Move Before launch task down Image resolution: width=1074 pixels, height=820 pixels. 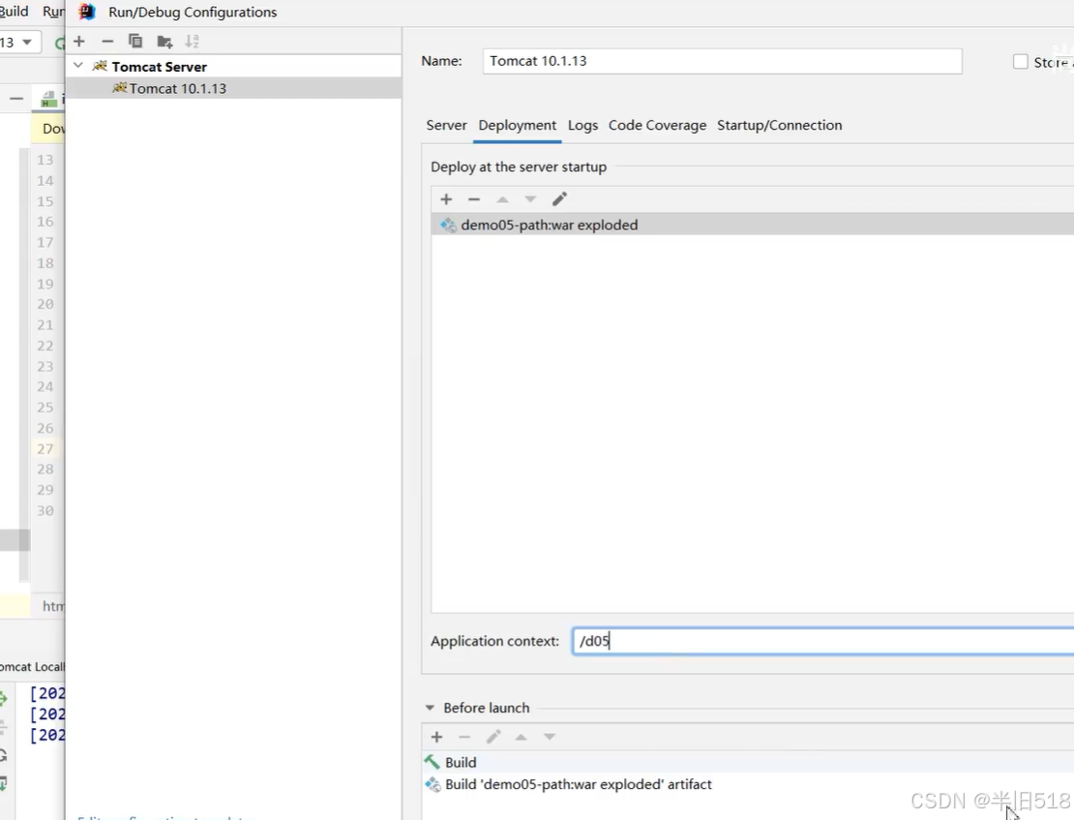[x=550, y=737]
